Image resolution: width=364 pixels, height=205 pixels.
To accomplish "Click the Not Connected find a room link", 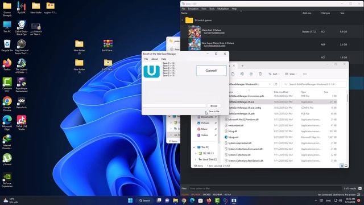I will [337, 195].
